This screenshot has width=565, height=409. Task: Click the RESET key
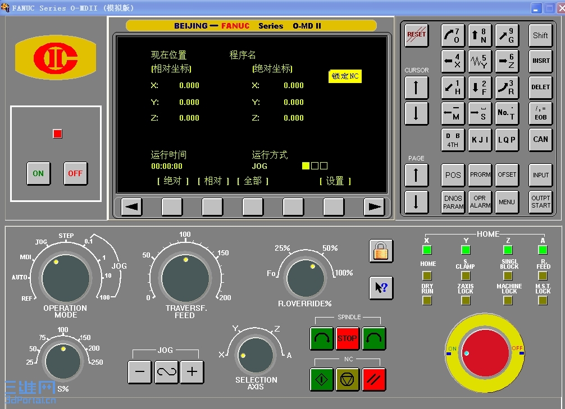[416, 35]
